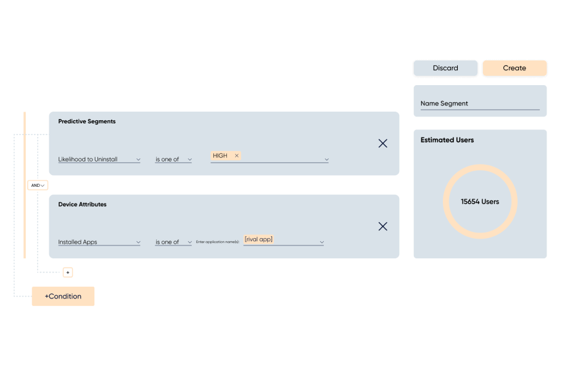Image resolution: width=578 pixels, height=370 pixels.
Task: Open the Device Attributes operator dropdown
Action: 173,241
